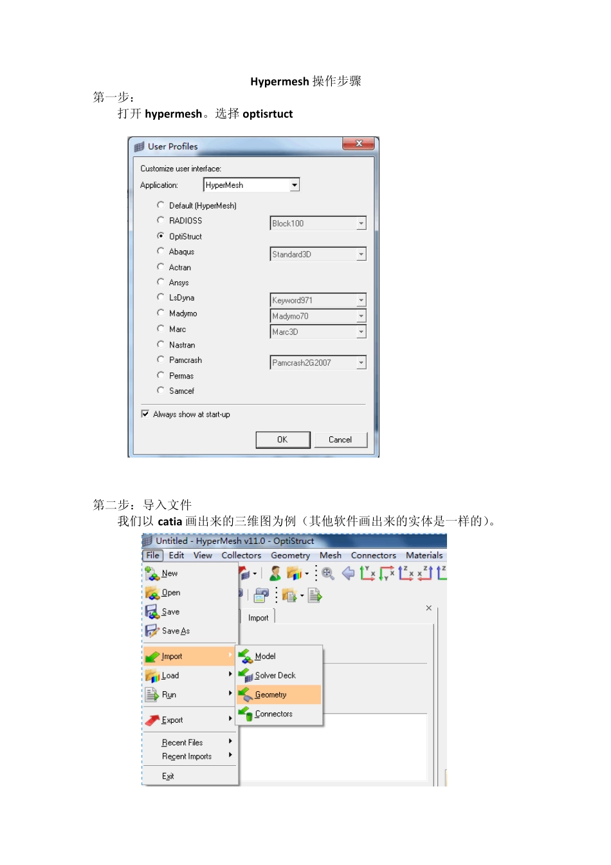Select the RADIOSS radio button
Viewport: 611px width, 865px height.
[161, 220]
